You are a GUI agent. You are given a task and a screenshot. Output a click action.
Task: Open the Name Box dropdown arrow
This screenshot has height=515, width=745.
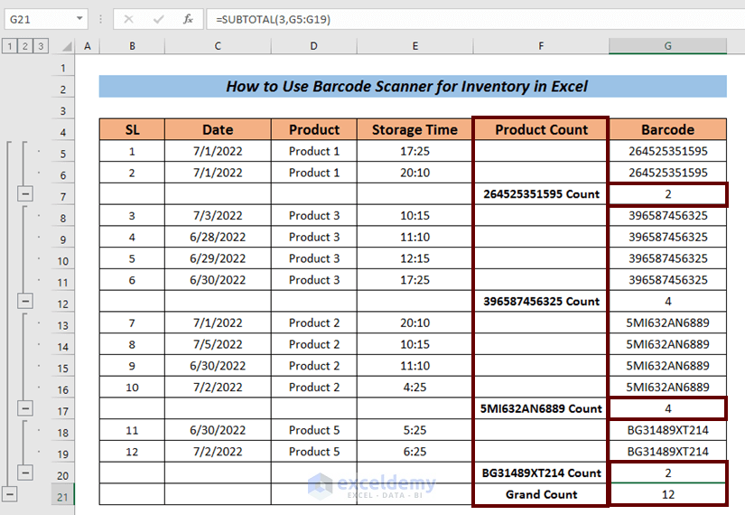(x=79, y=19)
